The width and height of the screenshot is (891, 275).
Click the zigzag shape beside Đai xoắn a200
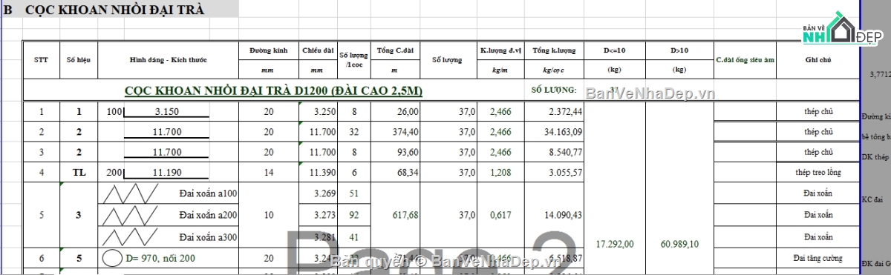[130, 214]
